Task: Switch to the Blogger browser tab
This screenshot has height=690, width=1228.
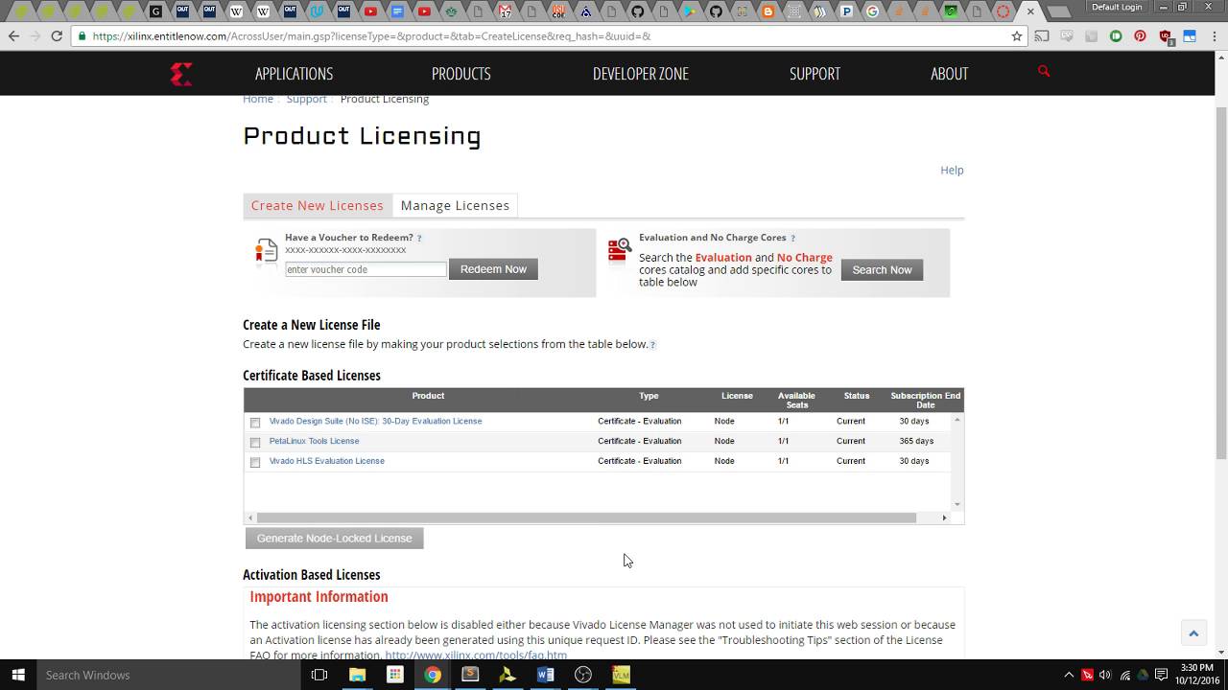Action: coord(767,11)
